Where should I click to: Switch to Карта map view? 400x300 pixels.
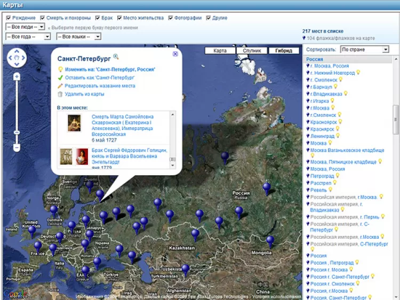[220, 51]
